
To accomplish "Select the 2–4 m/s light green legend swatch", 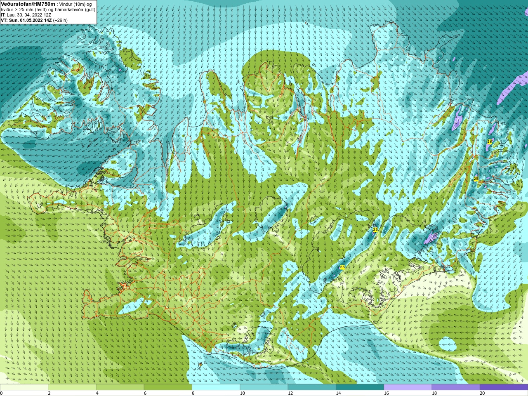I will click(x=72, y=387).
